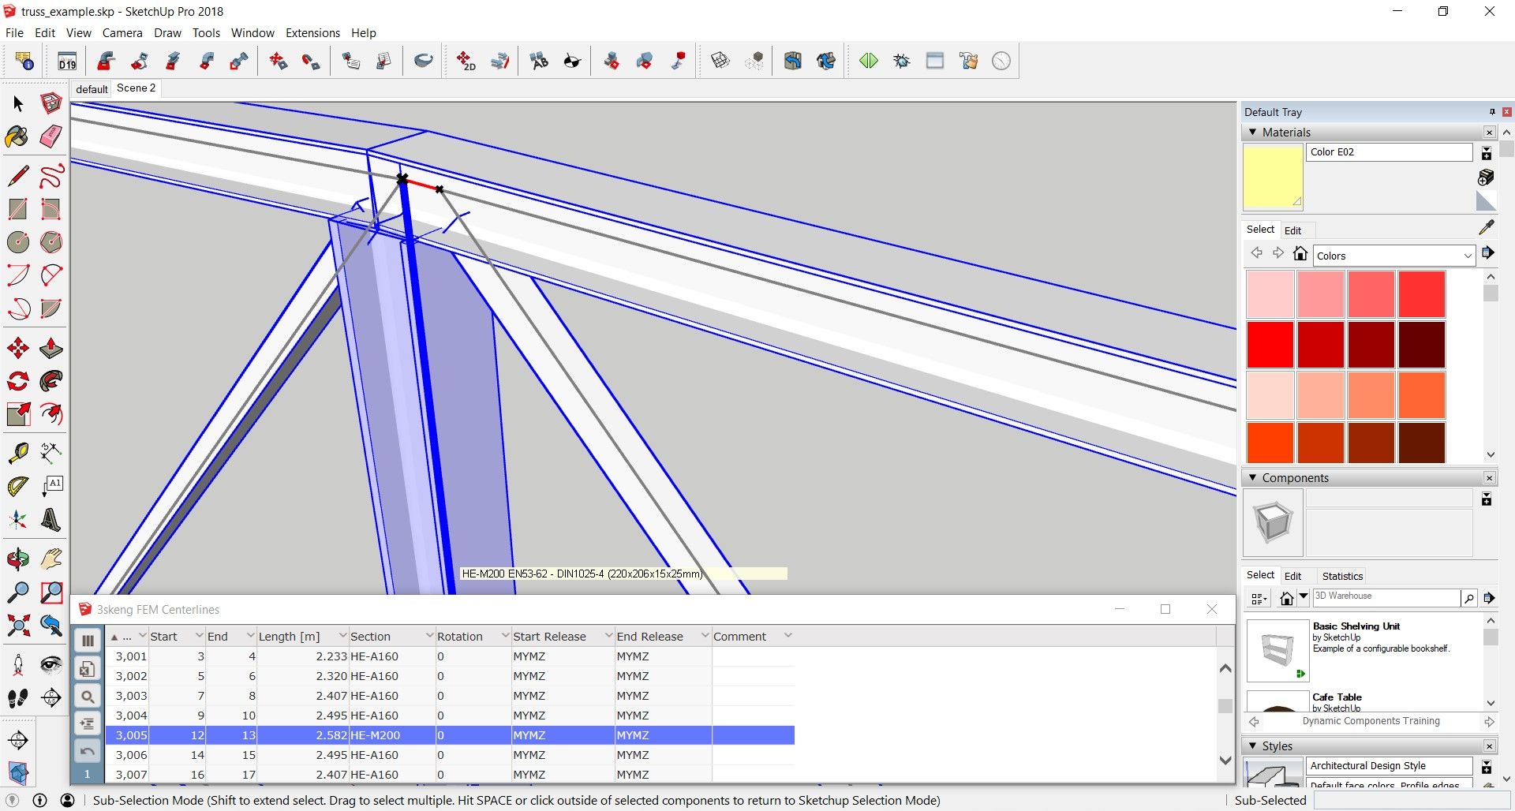Choose the Tape Measure tool
The width and height of the screenshot is (1515, 811).
[17, 452]
